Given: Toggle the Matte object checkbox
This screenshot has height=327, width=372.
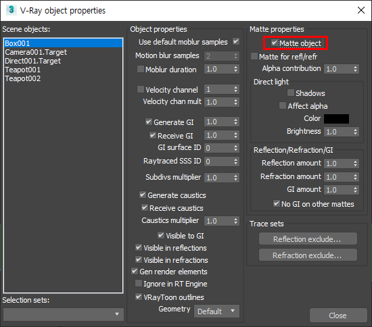Looking at the screenshot, I should click(274, 43).
